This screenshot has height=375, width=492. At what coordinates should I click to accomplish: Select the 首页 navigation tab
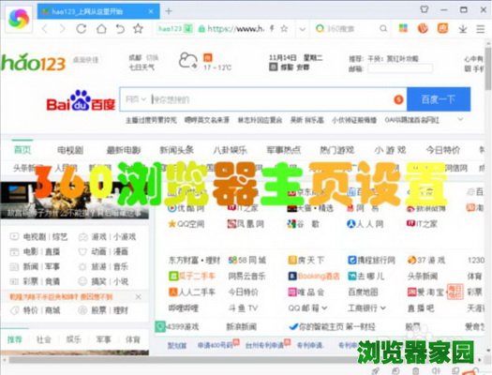[22, 150]
